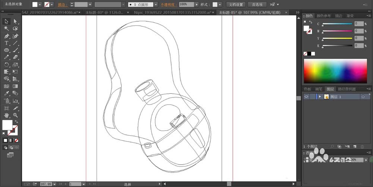This screenshot has height=187, width=373.
Task: Expand 图层 1 disclosure triangle
Action: tap(320, 97)
